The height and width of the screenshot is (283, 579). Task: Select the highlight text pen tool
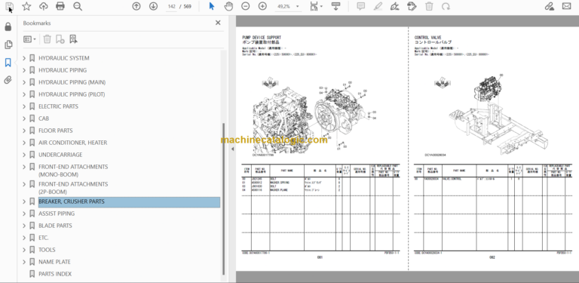click(378, 6)
